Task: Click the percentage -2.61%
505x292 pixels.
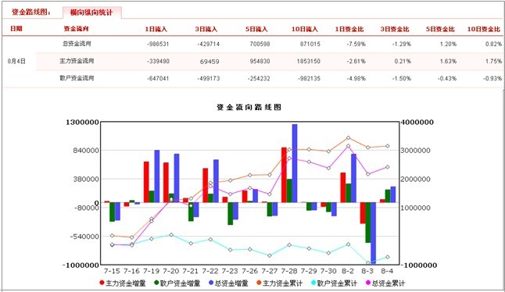Action: (x=356, y=62)
